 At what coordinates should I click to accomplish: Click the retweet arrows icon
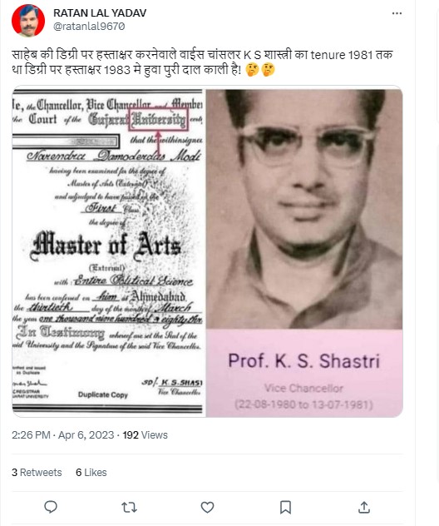(x=129, y=507)
